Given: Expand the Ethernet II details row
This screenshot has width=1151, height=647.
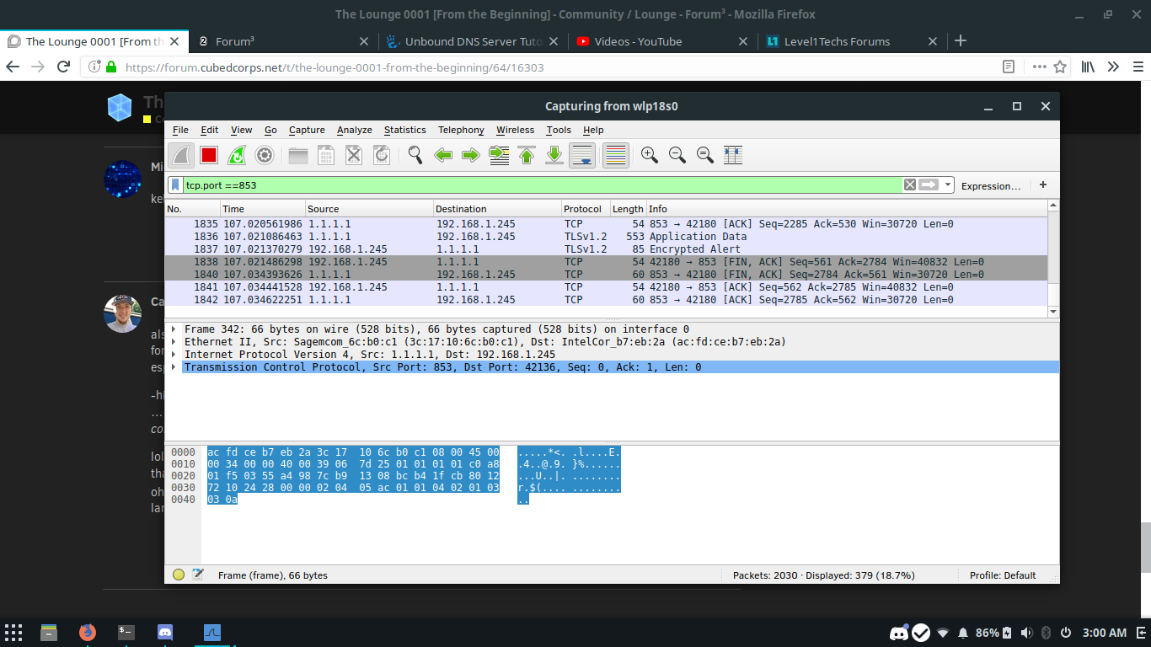Looking at the screenshot, I should point(174,342).
